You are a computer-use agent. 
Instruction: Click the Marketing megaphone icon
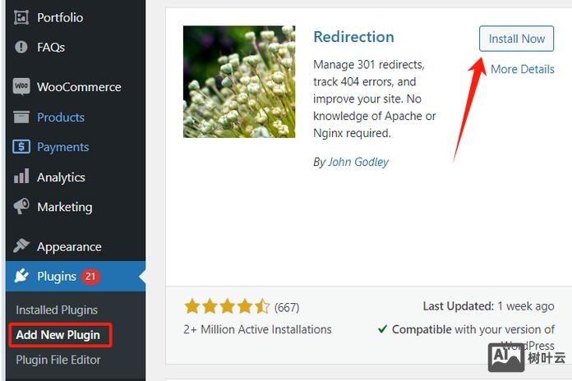pos(21,206)
